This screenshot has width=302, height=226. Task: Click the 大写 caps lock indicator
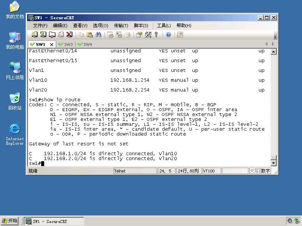pos(254,171)
